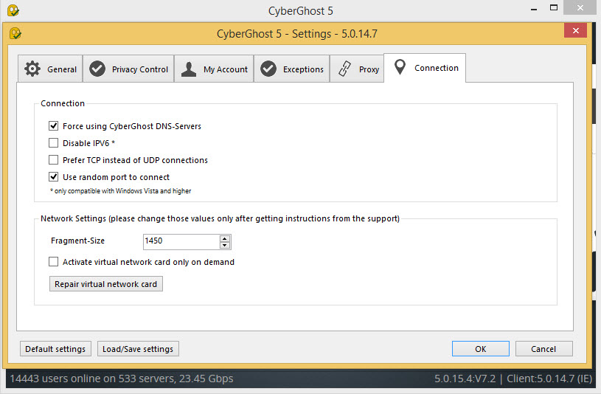Enable Prefer TCP instead of UDP connections
The image size is (601, 394).
[53, 160]
